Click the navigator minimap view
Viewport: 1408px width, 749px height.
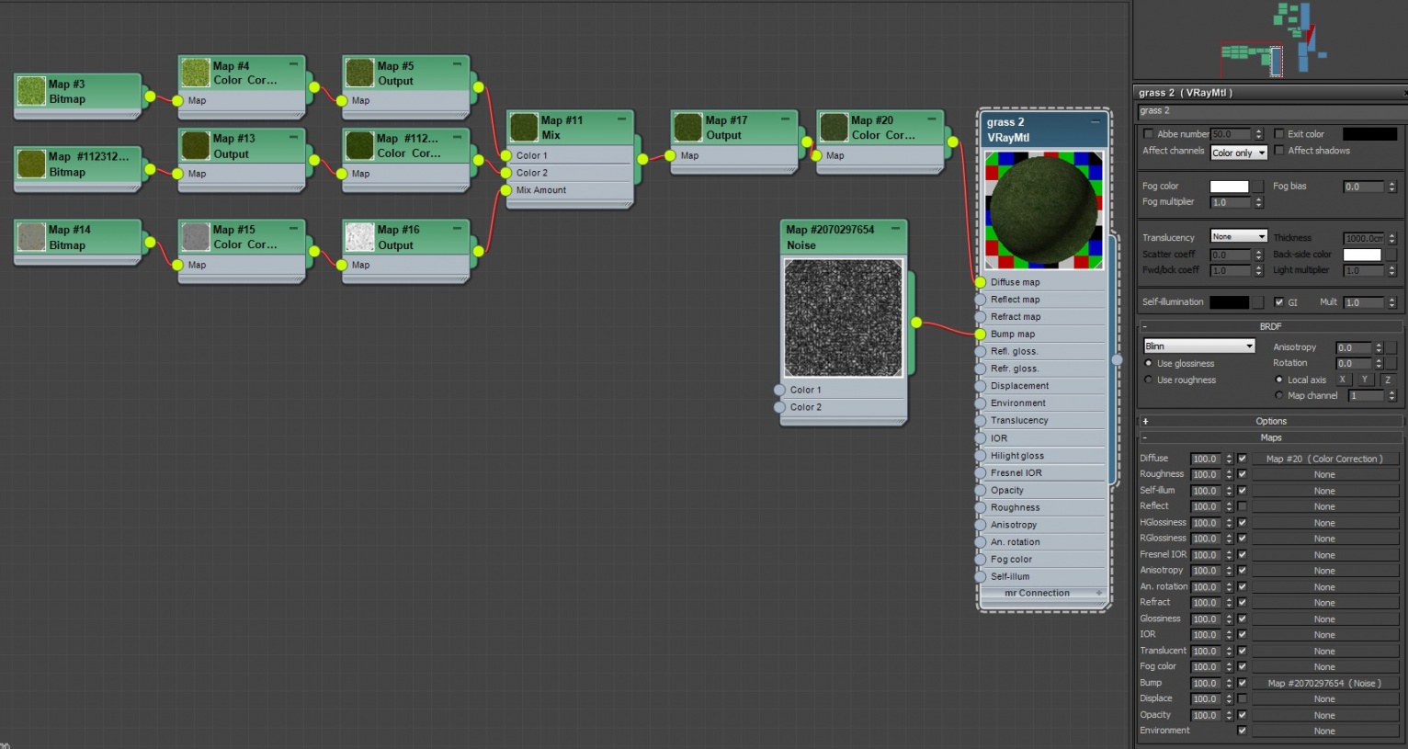coord(1269,40)
